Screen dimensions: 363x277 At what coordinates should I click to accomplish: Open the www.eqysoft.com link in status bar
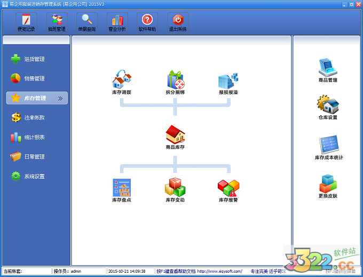pos(220,271)
